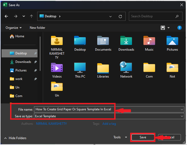Click the Back navigation arrow
This screenshot has width=187, height=145.
coord(7,16)
